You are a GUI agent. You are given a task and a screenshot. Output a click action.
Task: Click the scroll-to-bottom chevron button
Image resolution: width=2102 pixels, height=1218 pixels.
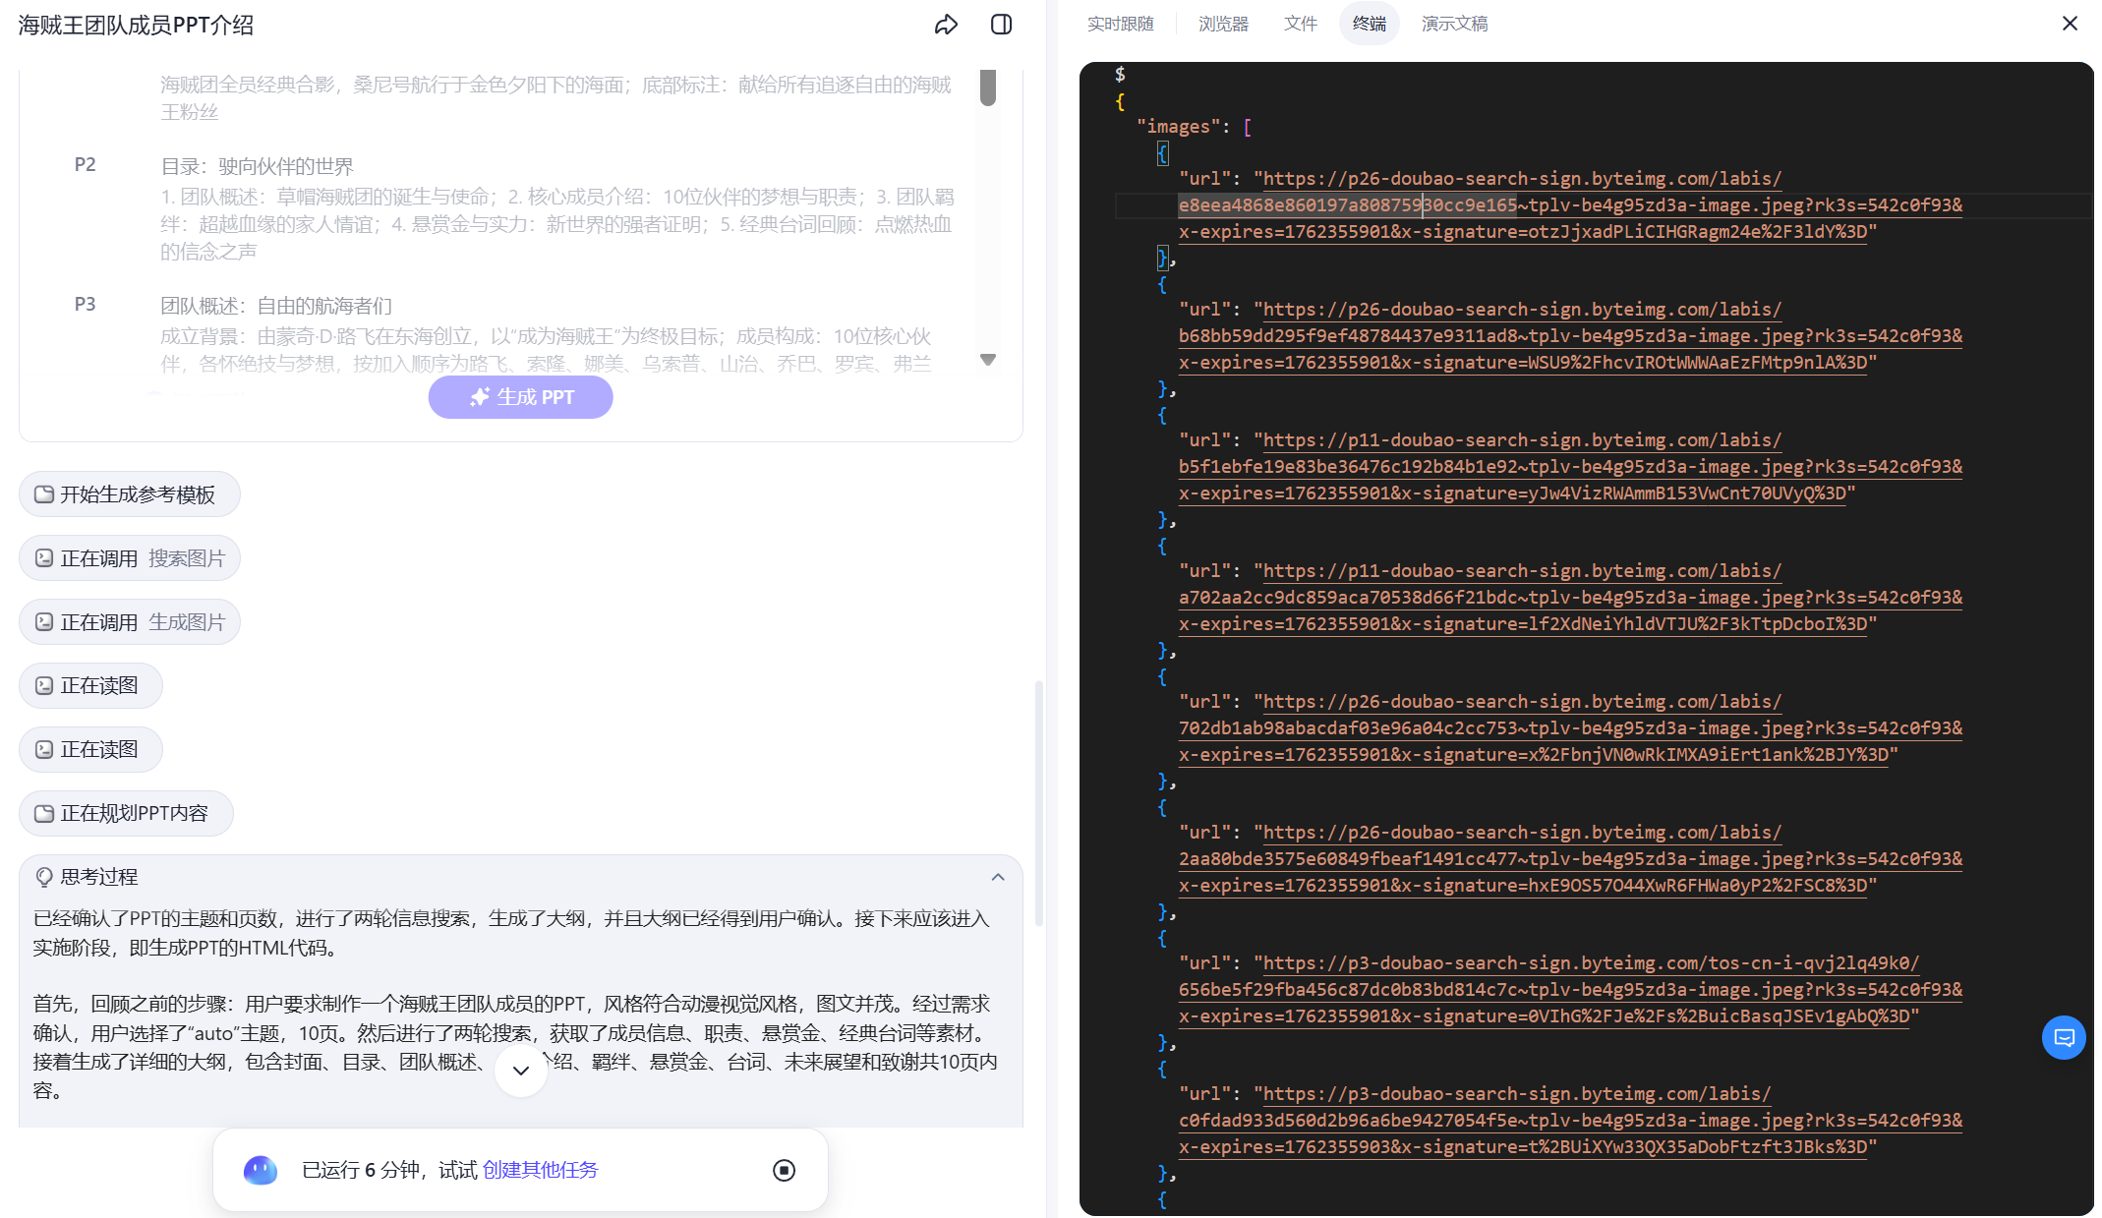[x=521, y=1071]
